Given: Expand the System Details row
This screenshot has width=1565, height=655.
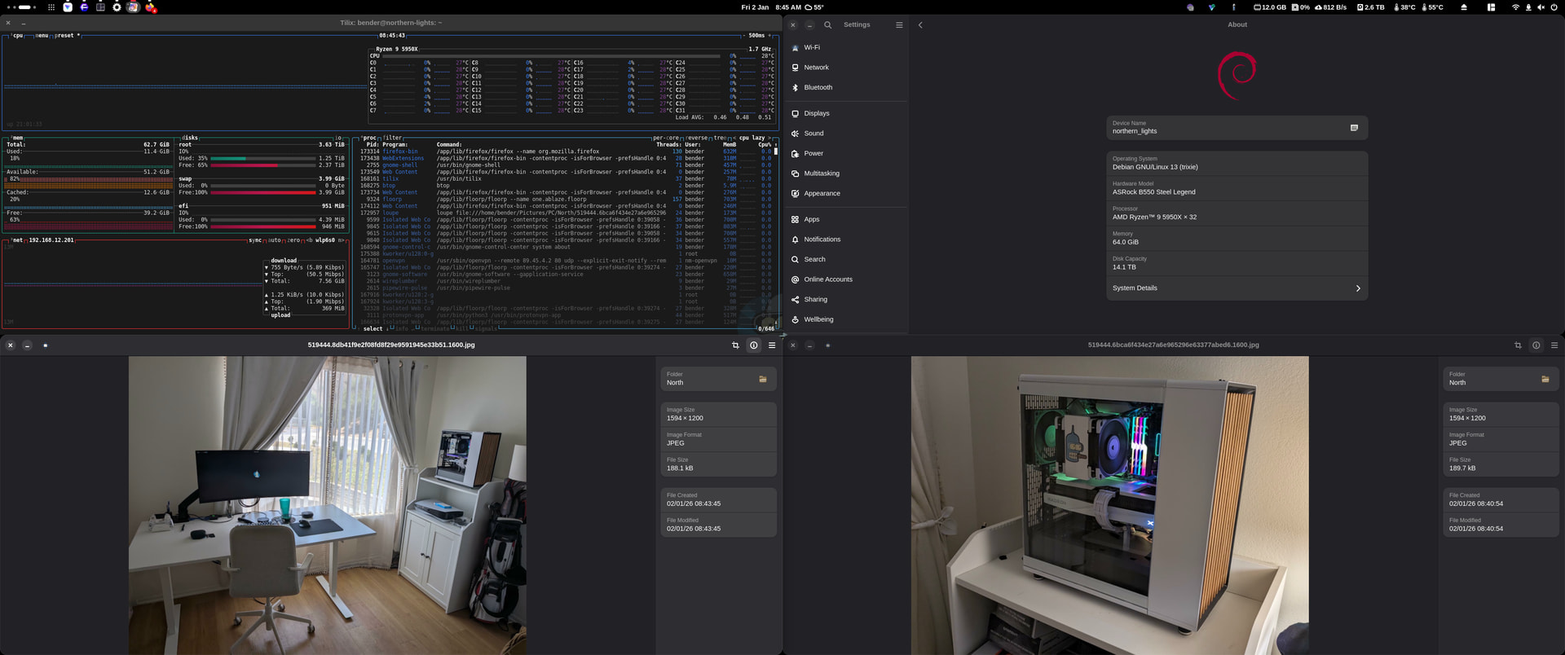Looking at the screenshot, I should click(1236, 288).
